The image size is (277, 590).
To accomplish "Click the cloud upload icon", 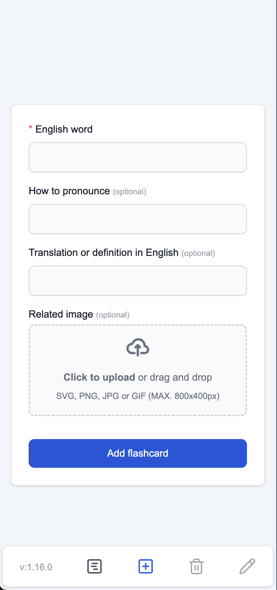I will 138,347.
